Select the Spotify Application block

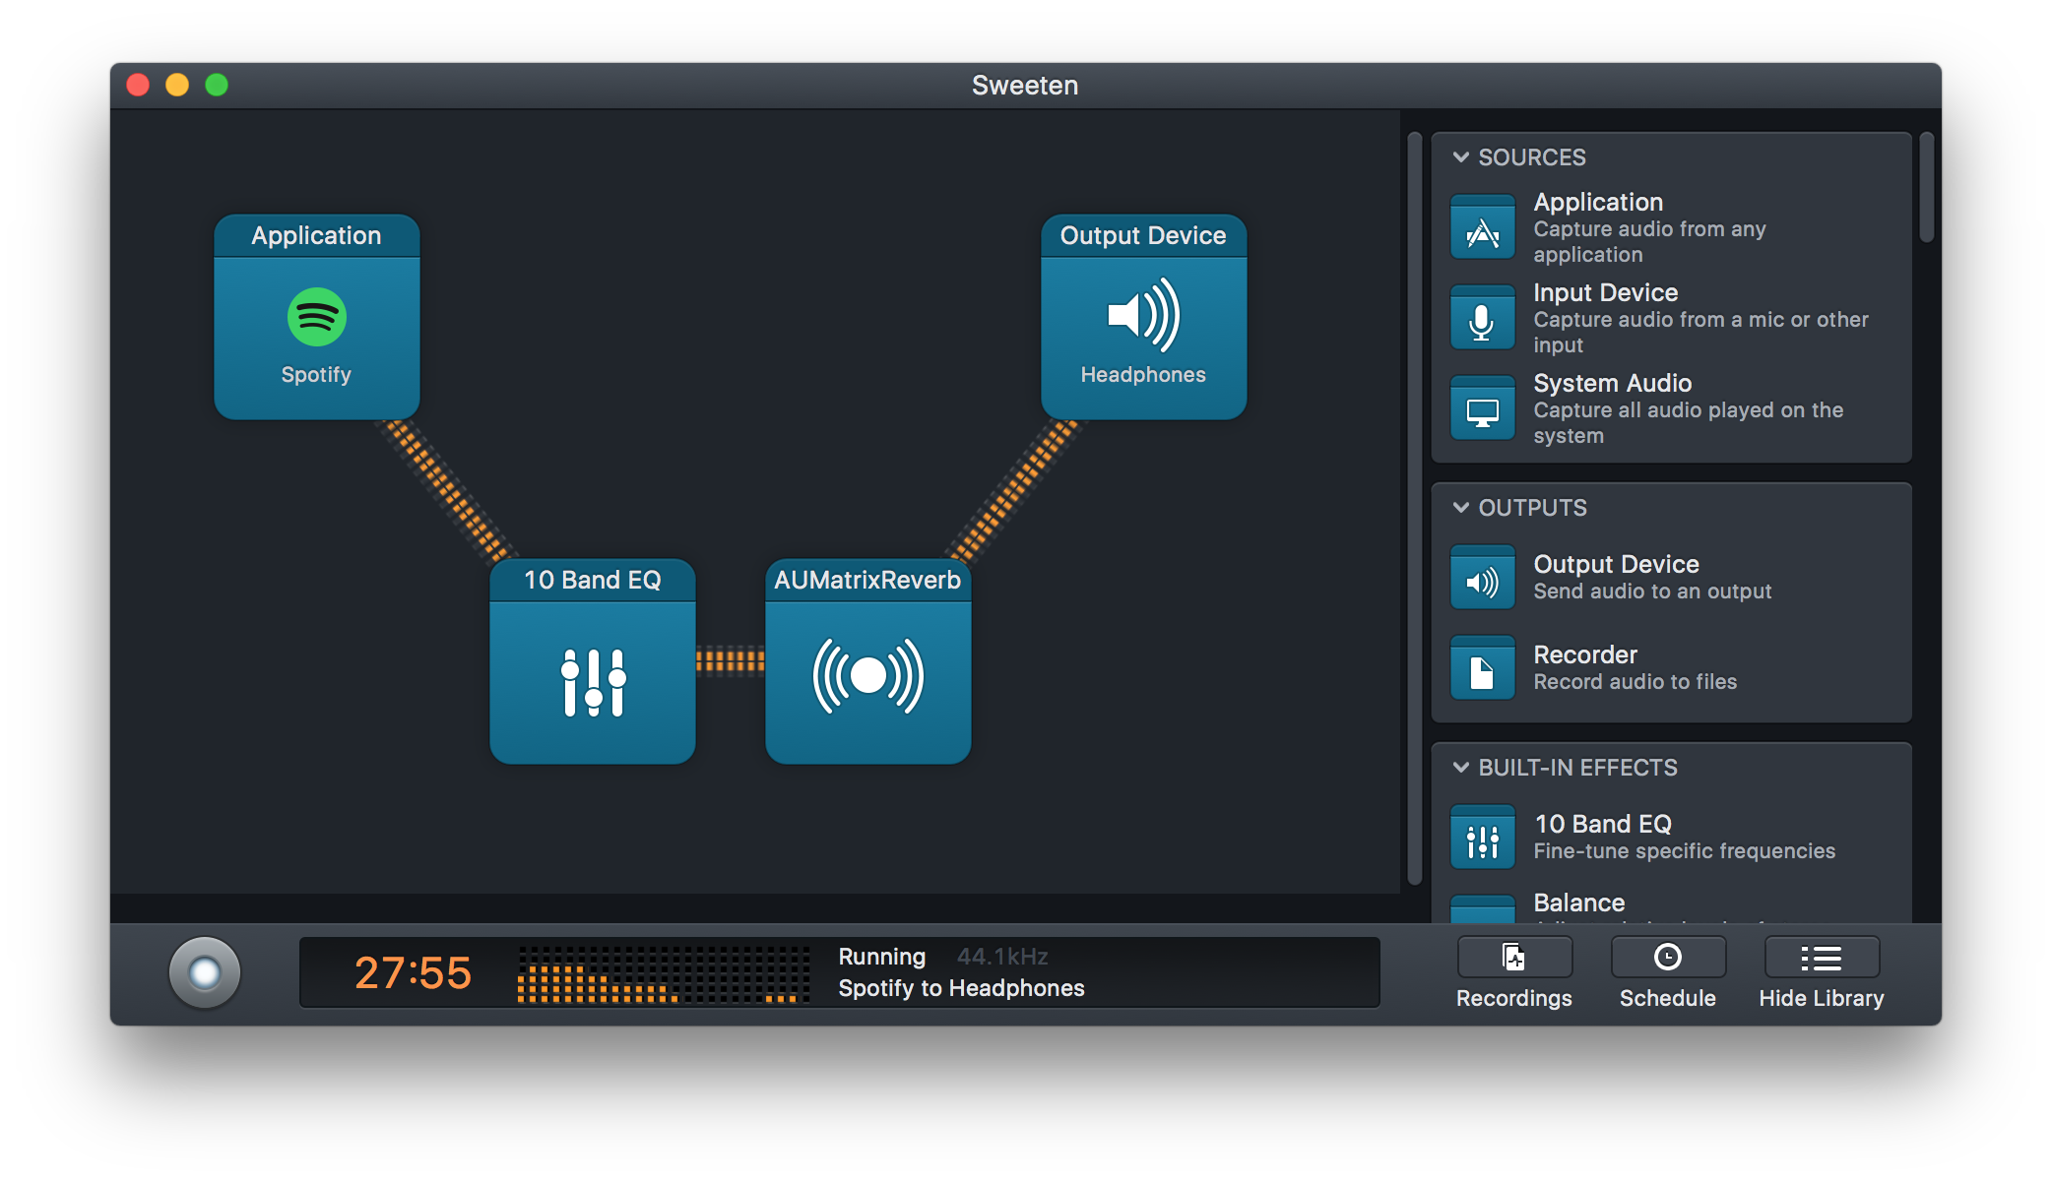point(316,317)
